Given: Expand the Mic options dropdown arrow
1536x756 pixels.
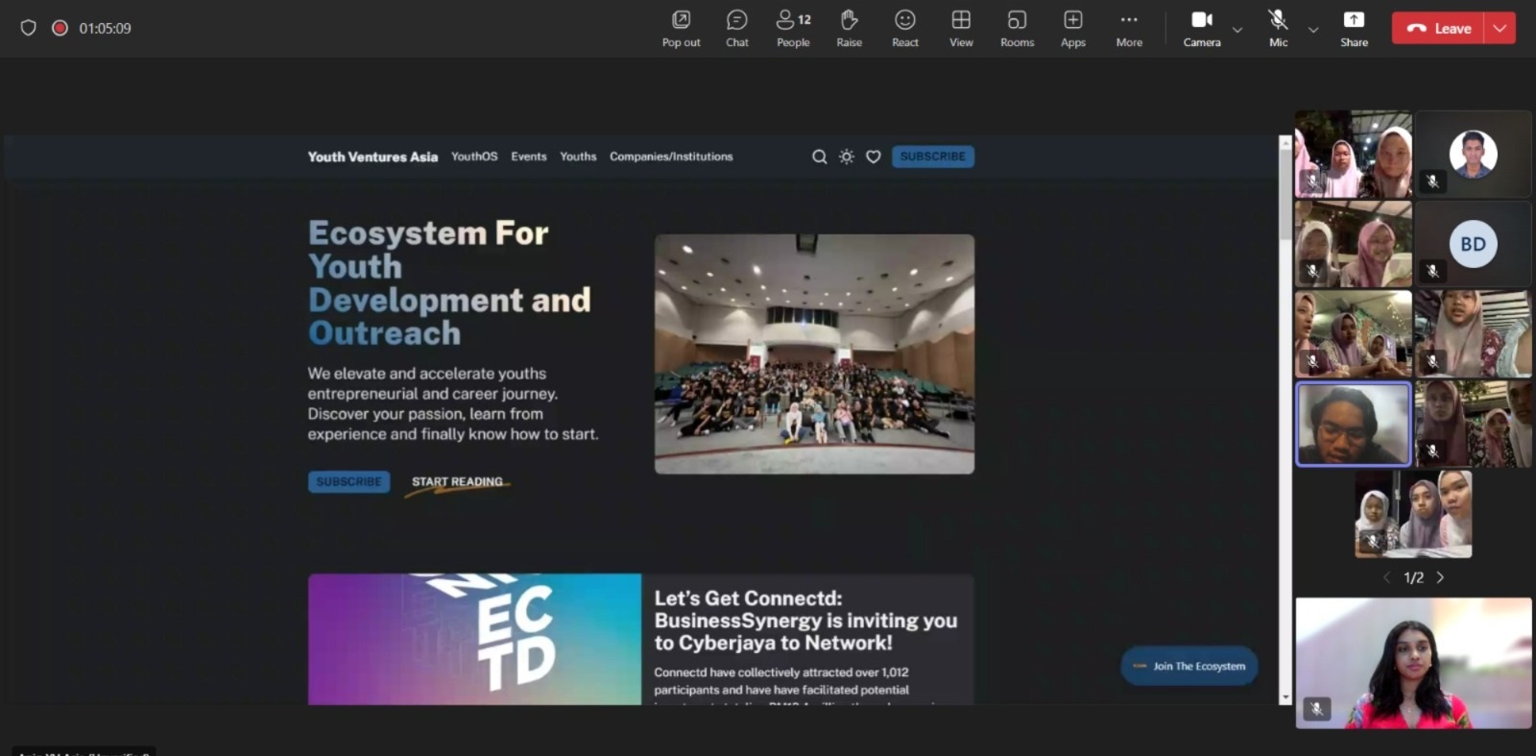Looking at the screenshot, I should click(x=1313, y=30).
